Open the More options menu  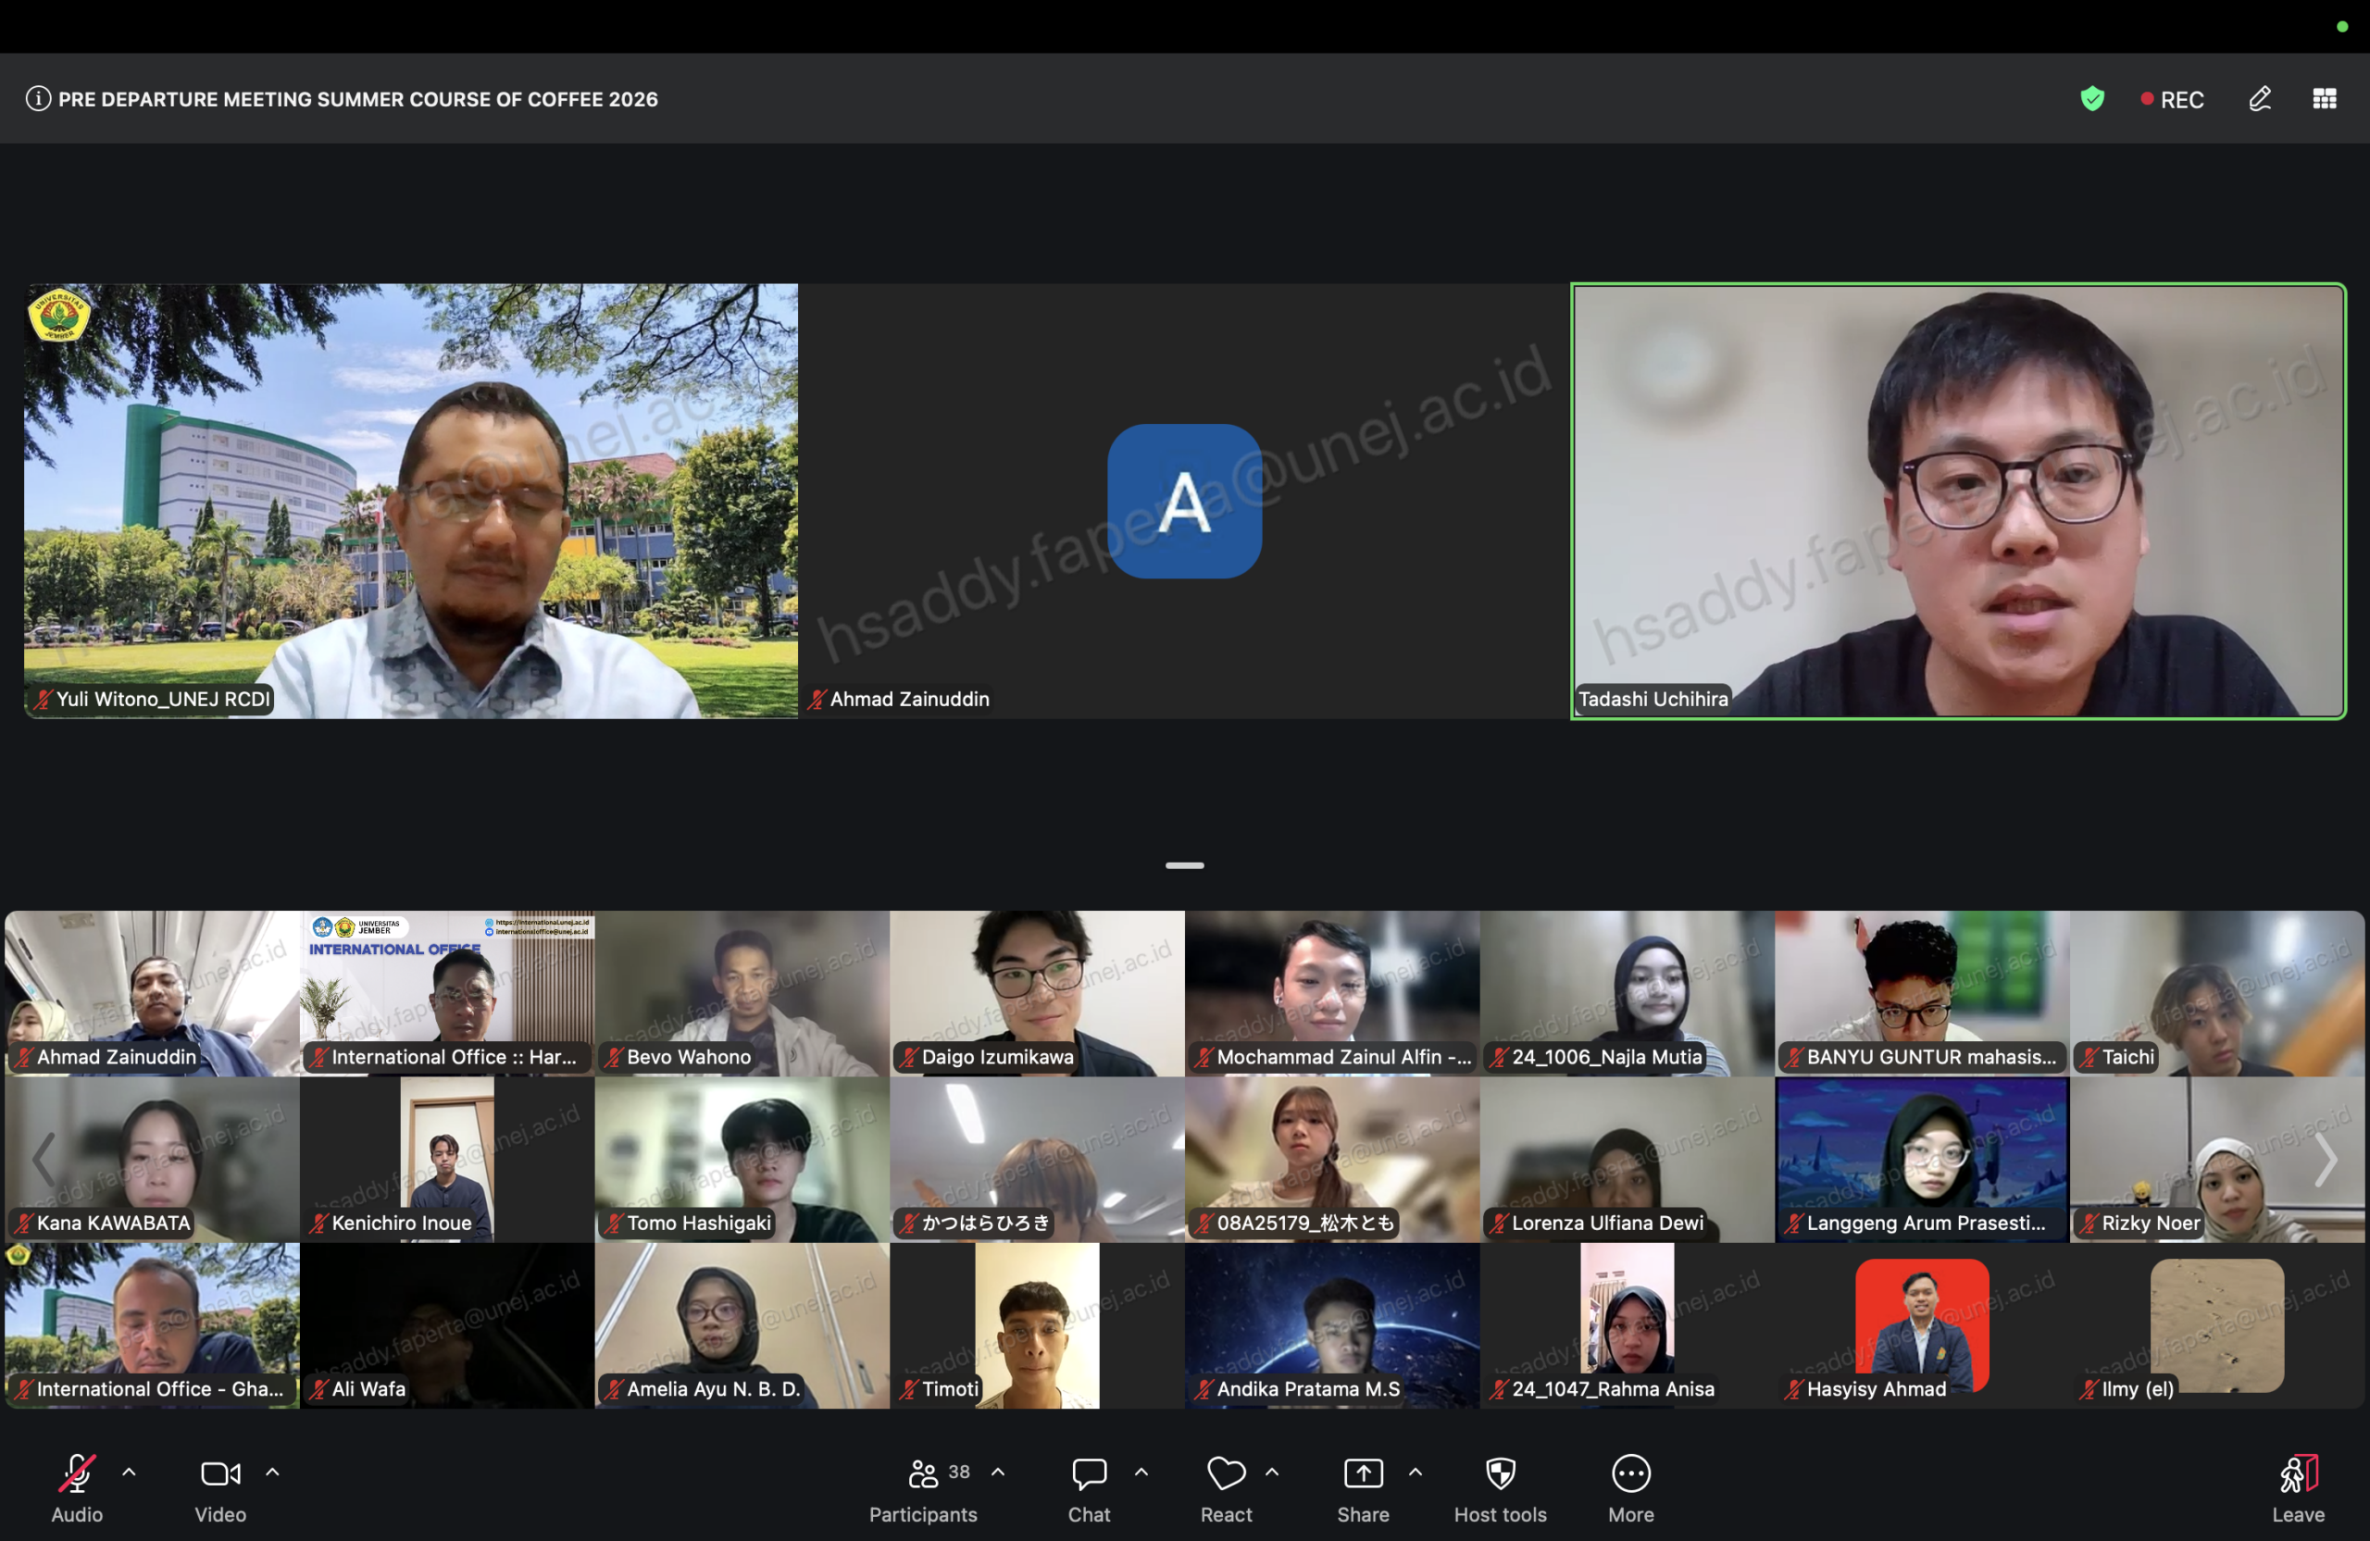point(1631,1488)
